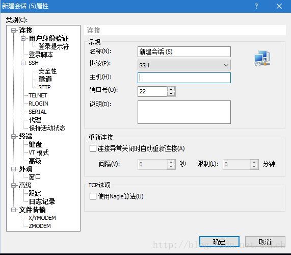This screenshot has width=291, height=255.
Task: Click the 限制 limit minutes field
Action: point(236,164)
